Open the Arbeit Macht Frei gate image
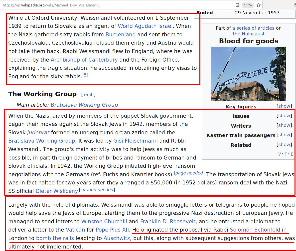Screen dimensions: 296x251 pos(249,74)
